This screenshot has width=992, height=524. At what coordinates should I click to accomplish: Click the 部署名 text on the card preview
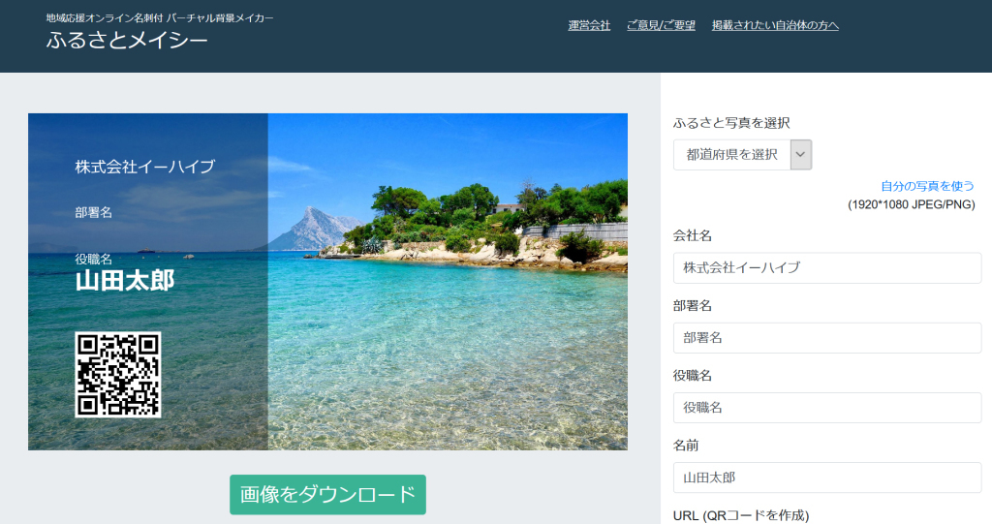[94, 212]
